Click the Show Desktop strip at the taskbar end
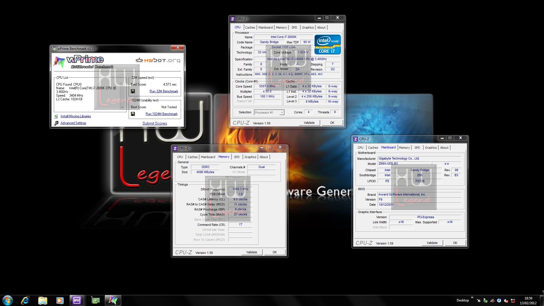544x306 pixels. point(542,300)
